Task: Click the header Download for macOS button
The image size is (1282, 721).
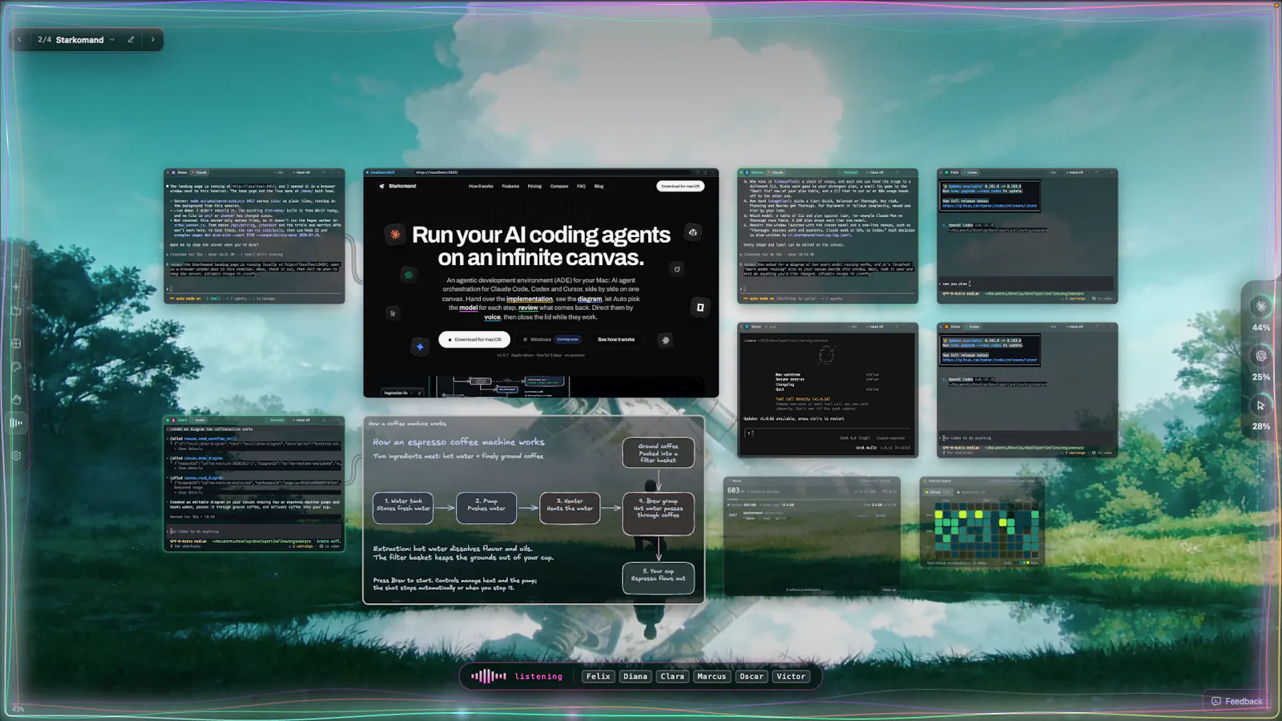Action: point(680,186)
